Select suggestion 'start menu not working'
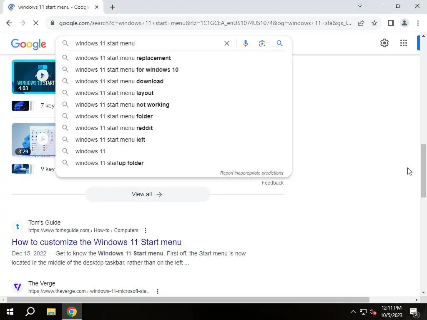The width and height of the screenshot is (427, 320). (174, 105)
